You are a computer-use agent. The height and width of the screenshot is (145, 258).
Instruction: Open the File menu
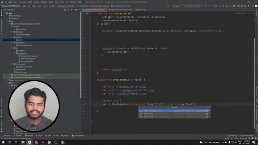[x=6, y=2]
